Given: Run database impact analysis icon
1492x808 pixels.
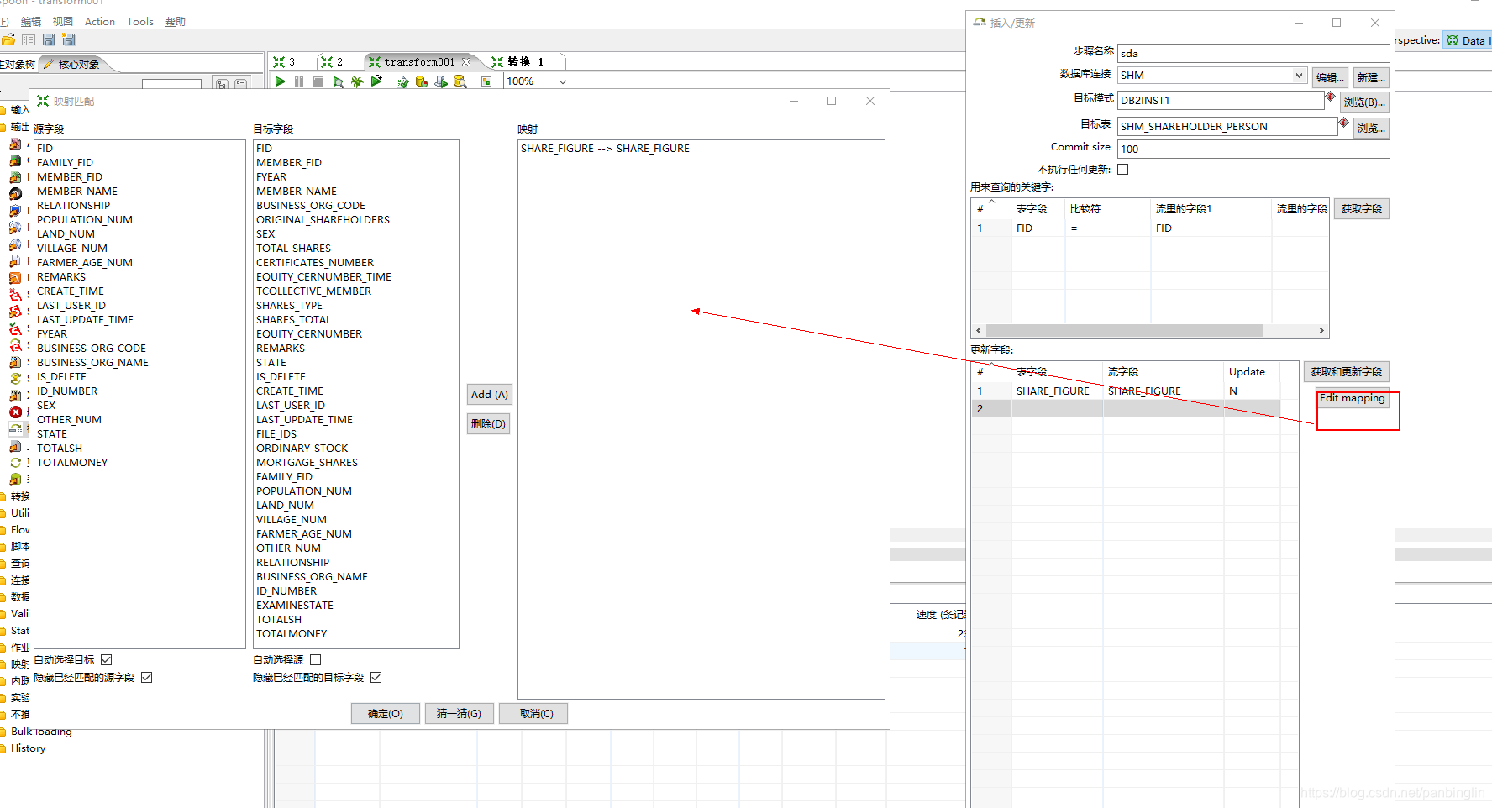Looking at the screenshot, I should tap(422, 81).
